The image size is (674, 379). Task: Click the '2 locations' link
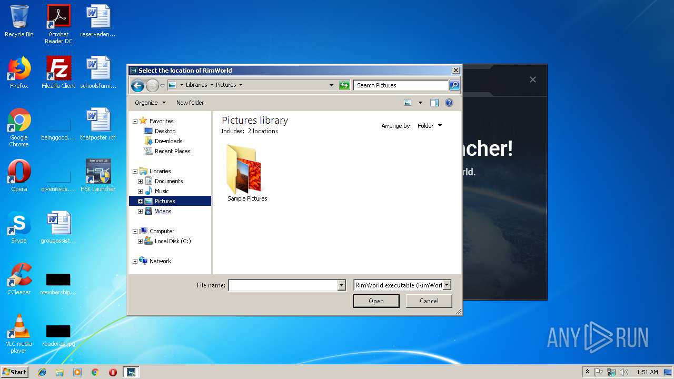click(x=263, y=131)
